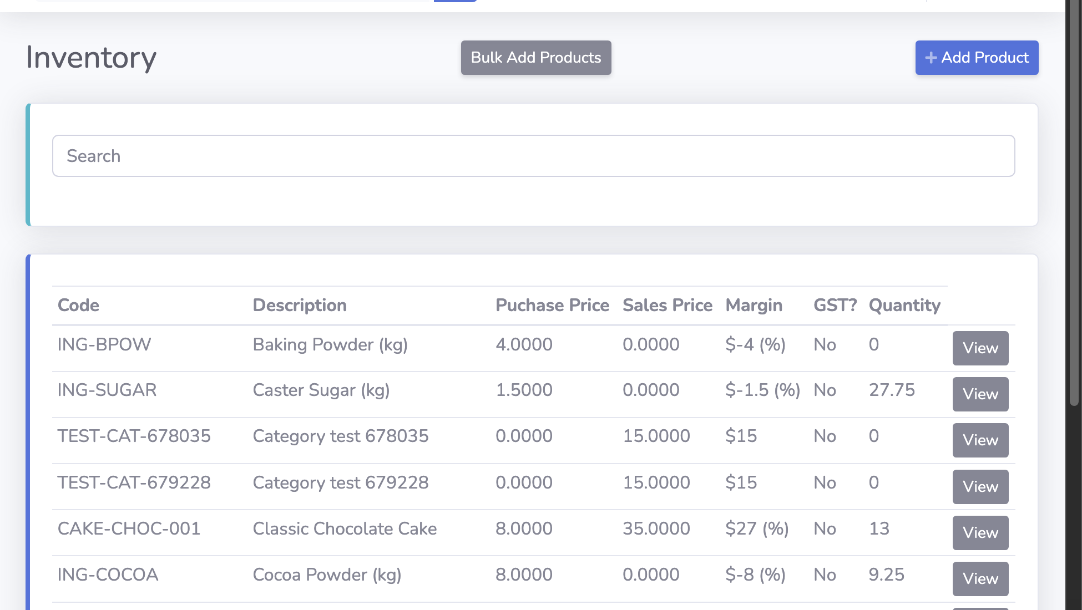Image resolution: width=1082 pixels, height=610 pixels.
Task: Click the Cocoa Powder (kg) description
Action: pos(327,575)
